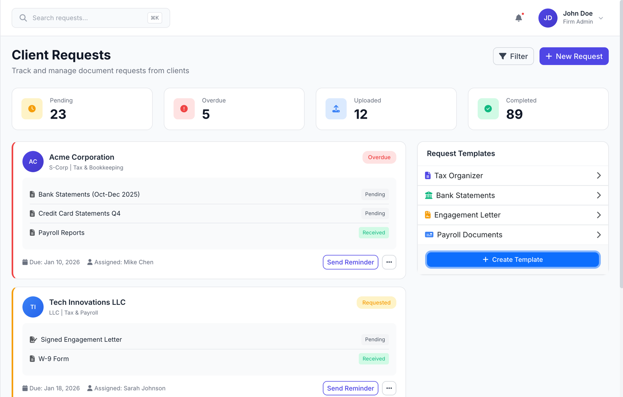Open Tech Innovations LLC's ellipsis menu
The height and width of the screenshot is (397, 623).
[x=389, y=388]
